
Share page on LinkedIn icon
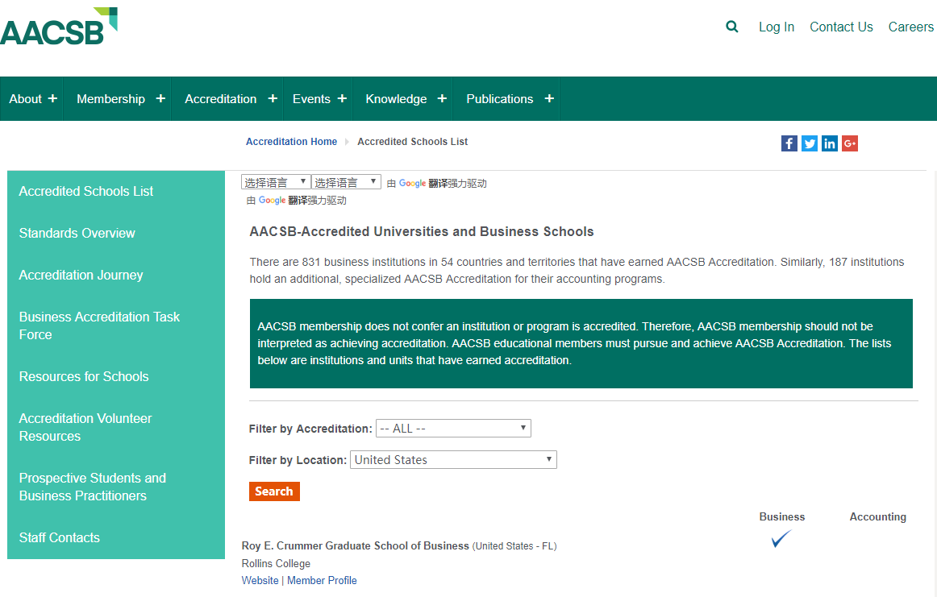click(830, 143)
